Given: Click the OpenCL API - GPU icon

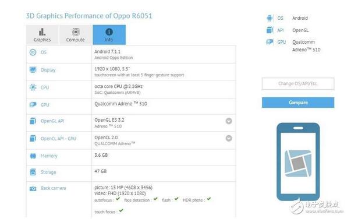Looking at the screenshot, I should click(x=33, y=139).
